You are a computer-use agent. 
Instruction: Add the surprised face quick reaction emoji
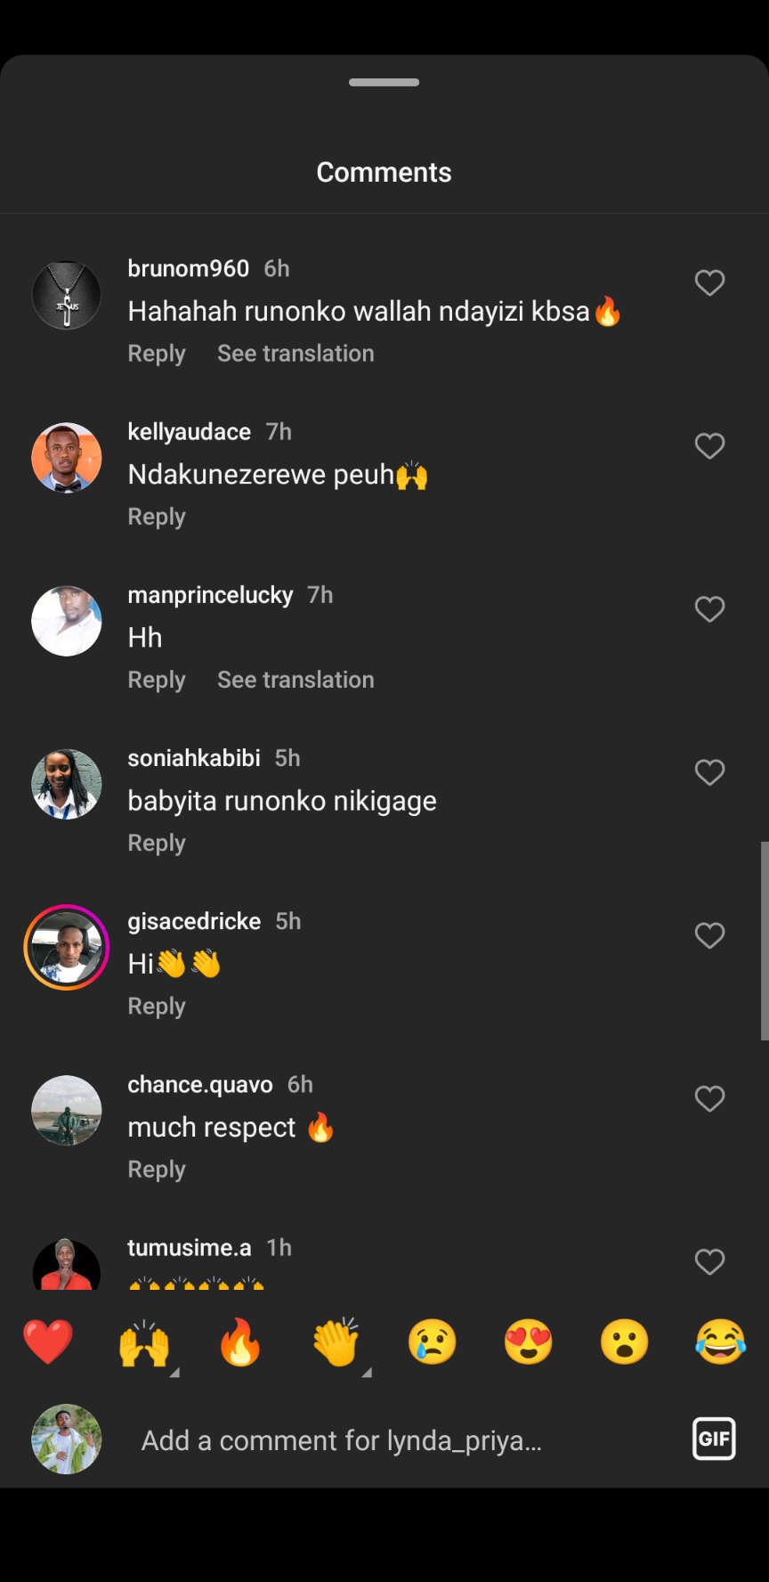coord(625,1342)
